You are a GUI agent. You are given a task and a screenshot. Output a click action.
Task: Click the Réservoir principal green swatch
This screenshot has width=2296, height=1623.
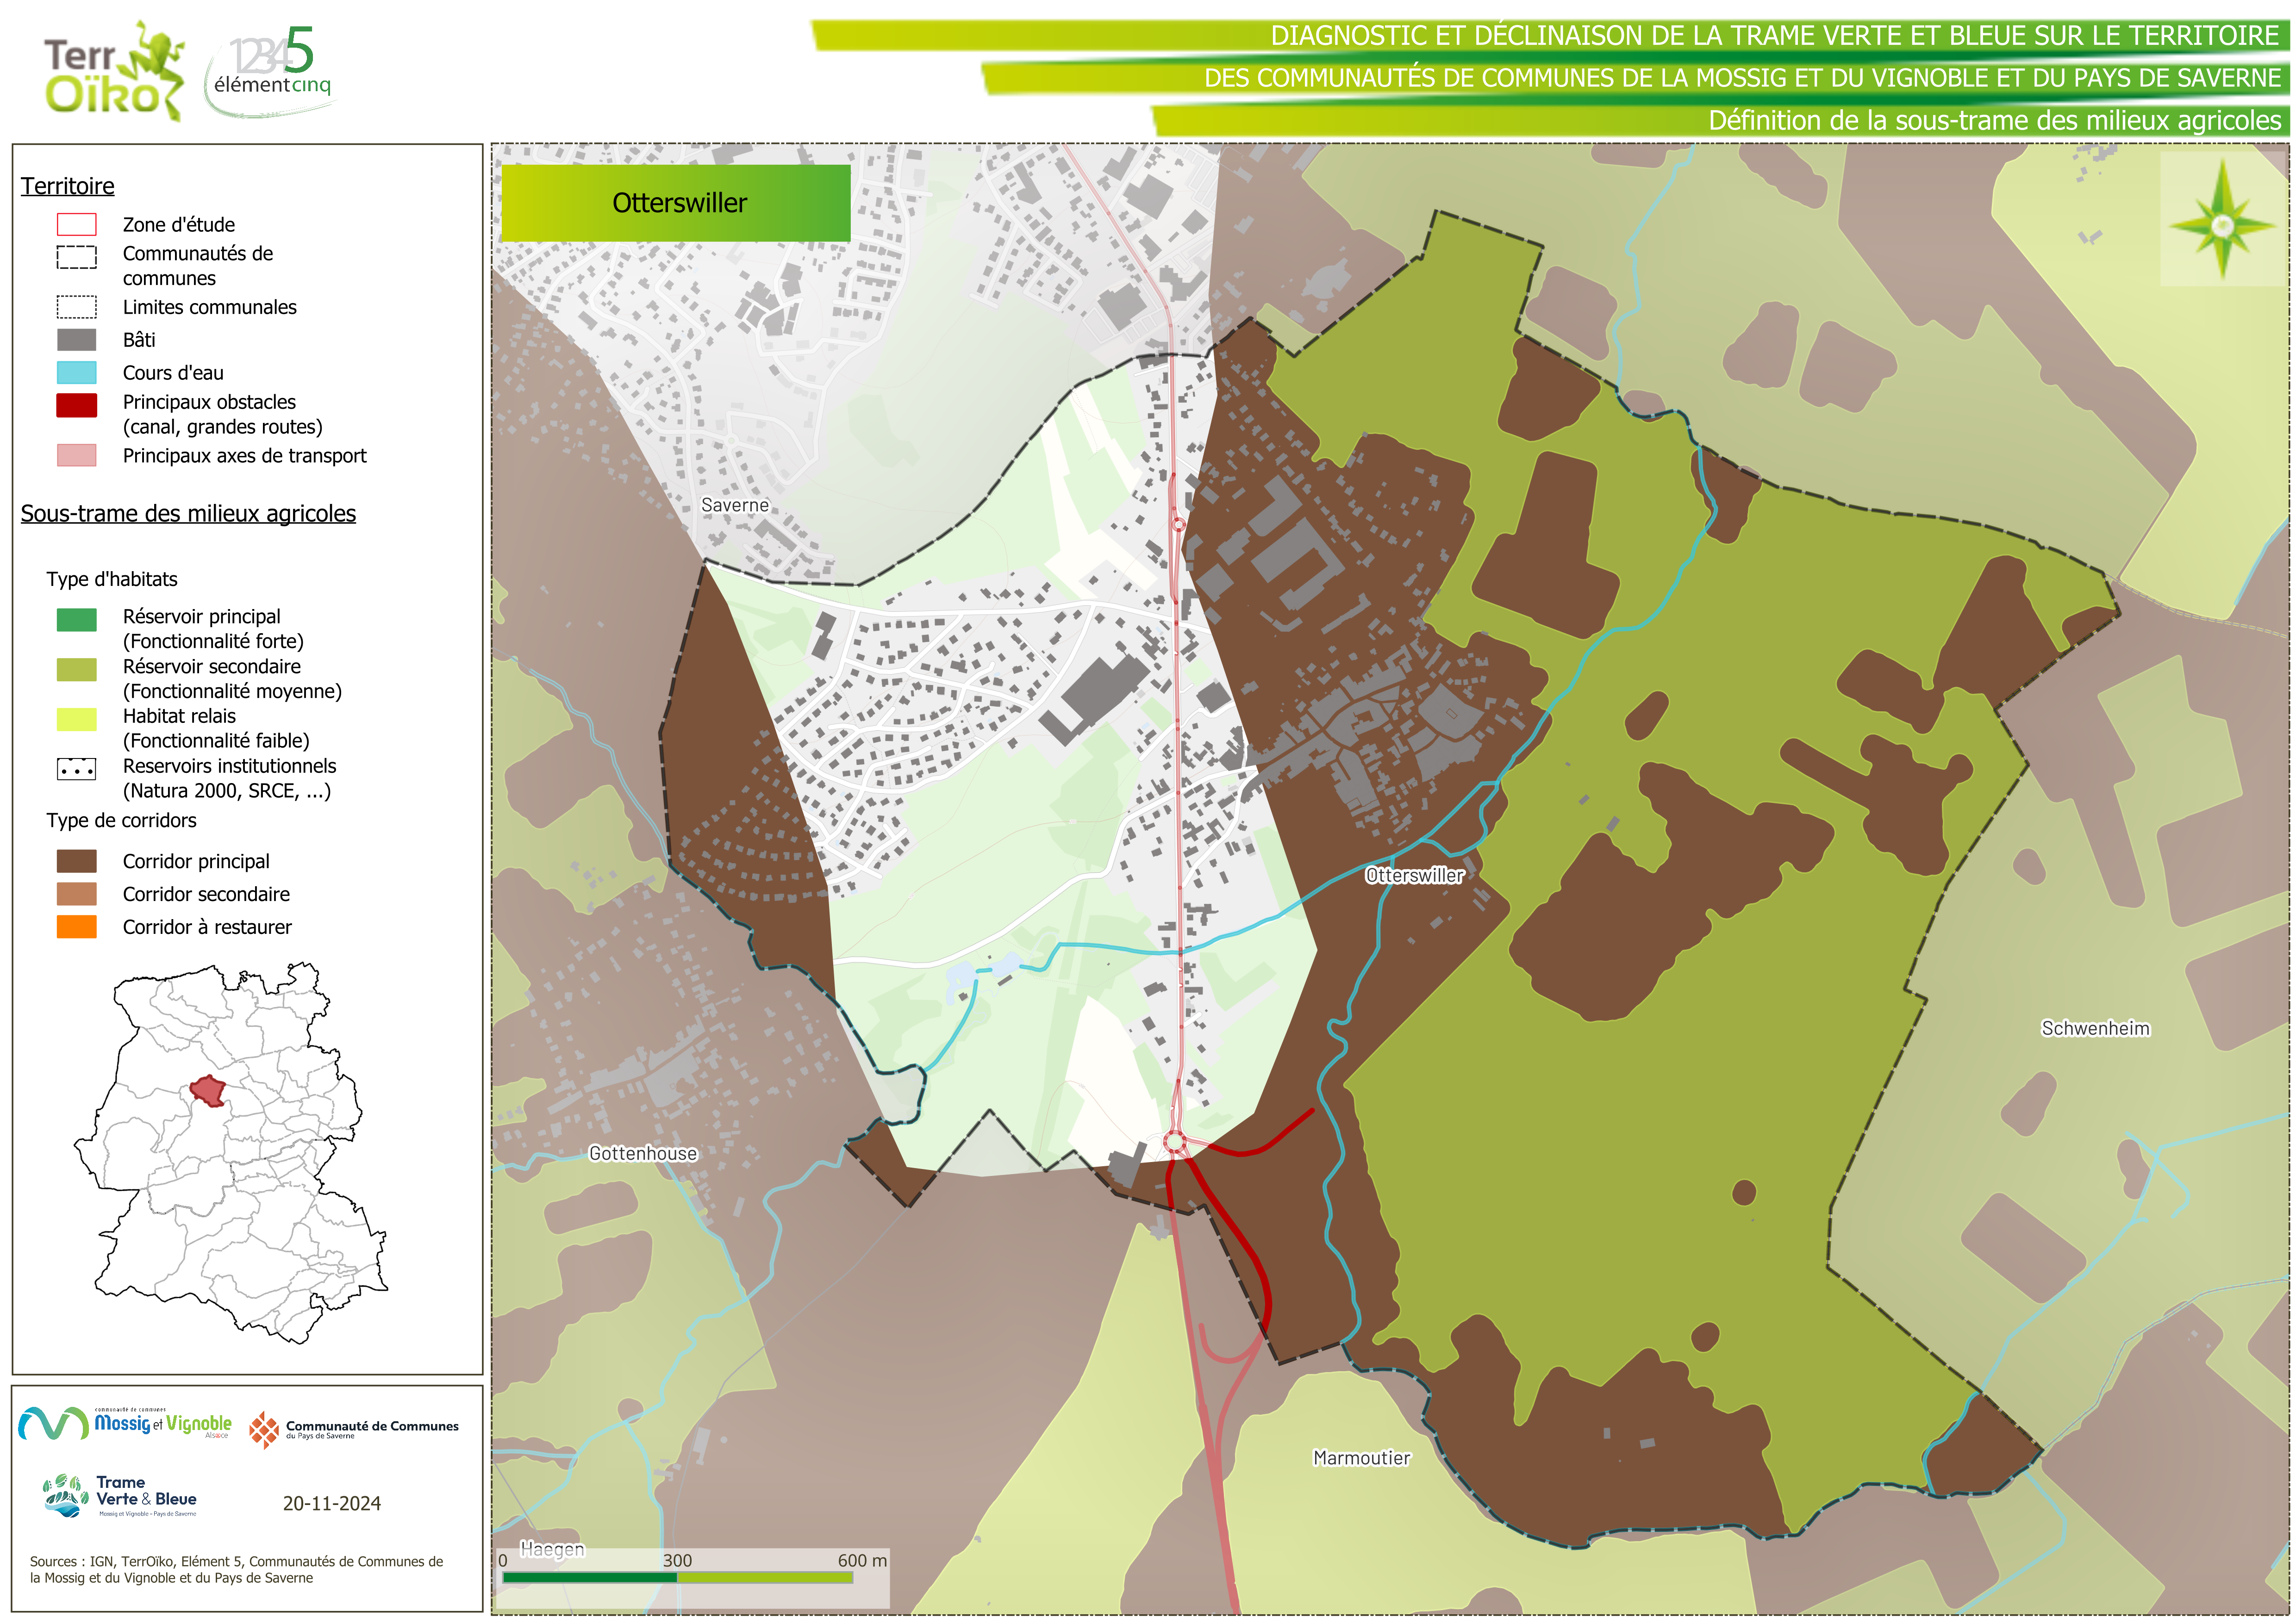point(77,620)
